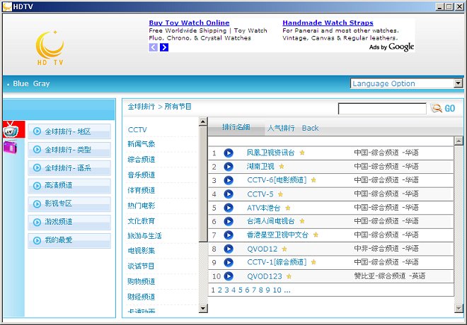Screen dimensions: 467x325
Task: Show next ad using right arrow
Action: (x=164, y=47)
